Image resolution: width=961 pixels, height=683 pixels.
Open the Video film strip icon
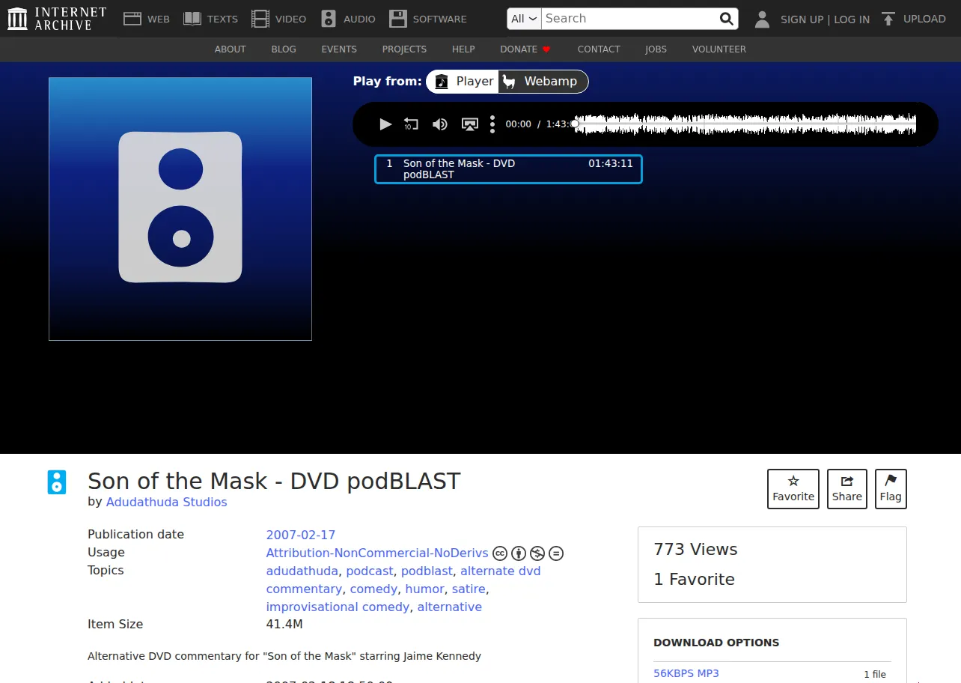(260, 19)
